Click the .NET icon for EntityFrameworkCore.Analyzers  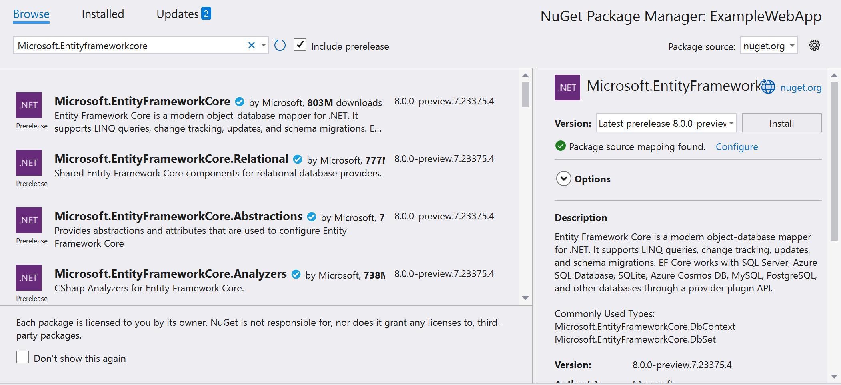pyautogui.click(x=29, y=278)
